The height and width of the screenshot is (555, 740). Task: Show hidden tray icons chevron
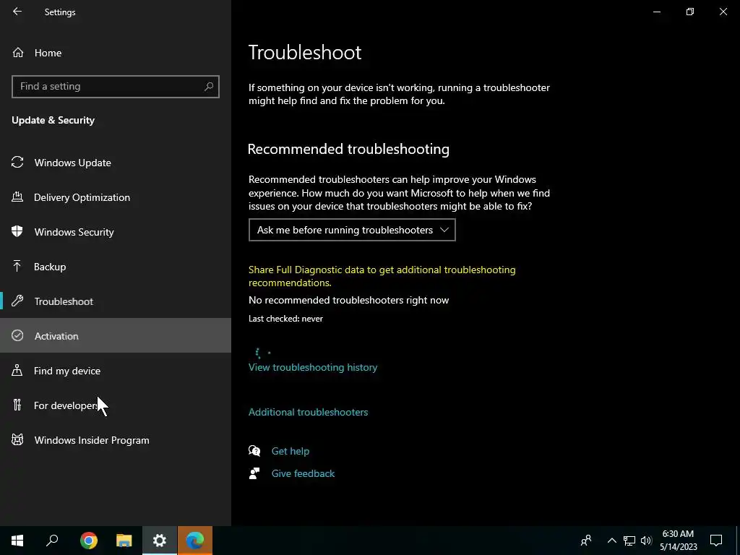pyautogui.click(x=611, y=541)
